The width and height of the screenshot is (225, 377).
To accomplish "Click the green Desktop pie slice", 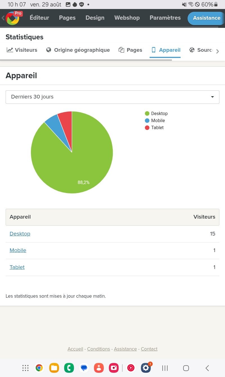I will [82, 163].
